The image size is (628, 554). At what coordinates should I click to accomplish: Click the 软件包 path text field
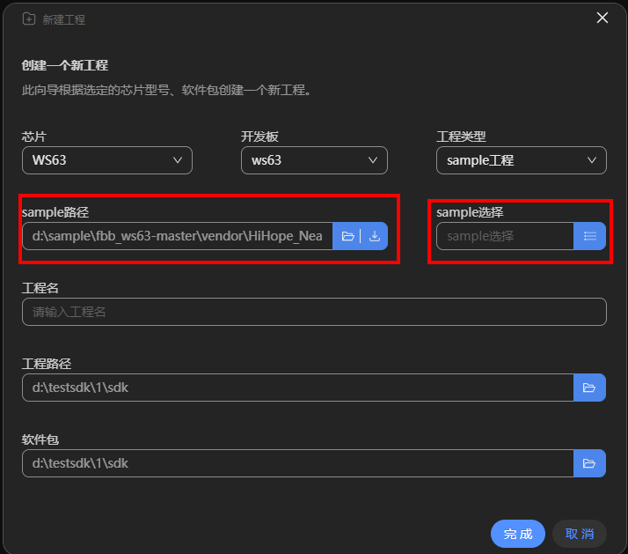[x=297, y=463]
